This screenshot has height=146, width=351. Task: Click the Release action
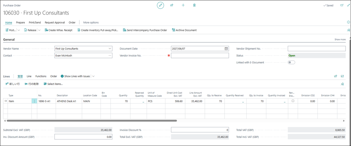pos(30,30)
